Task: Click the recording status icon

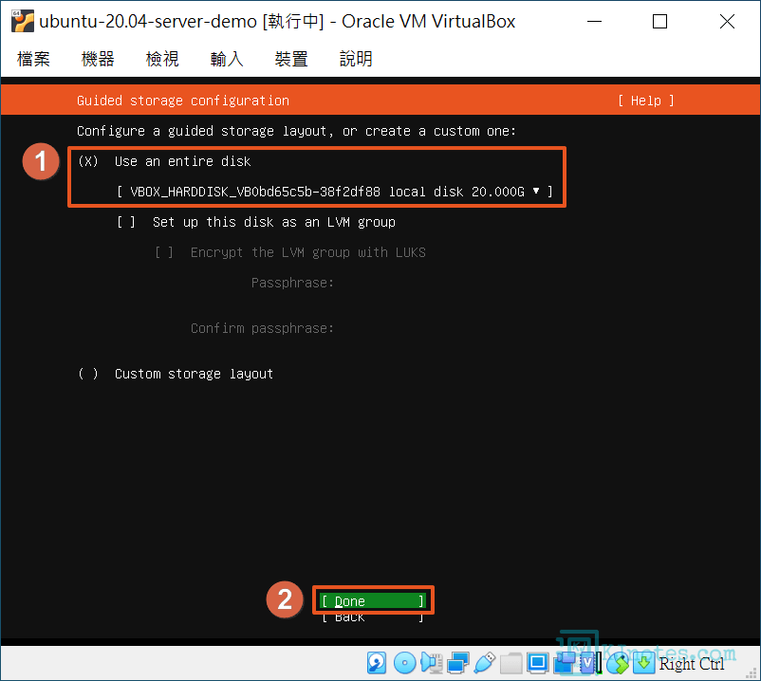Action: point(564,663)
